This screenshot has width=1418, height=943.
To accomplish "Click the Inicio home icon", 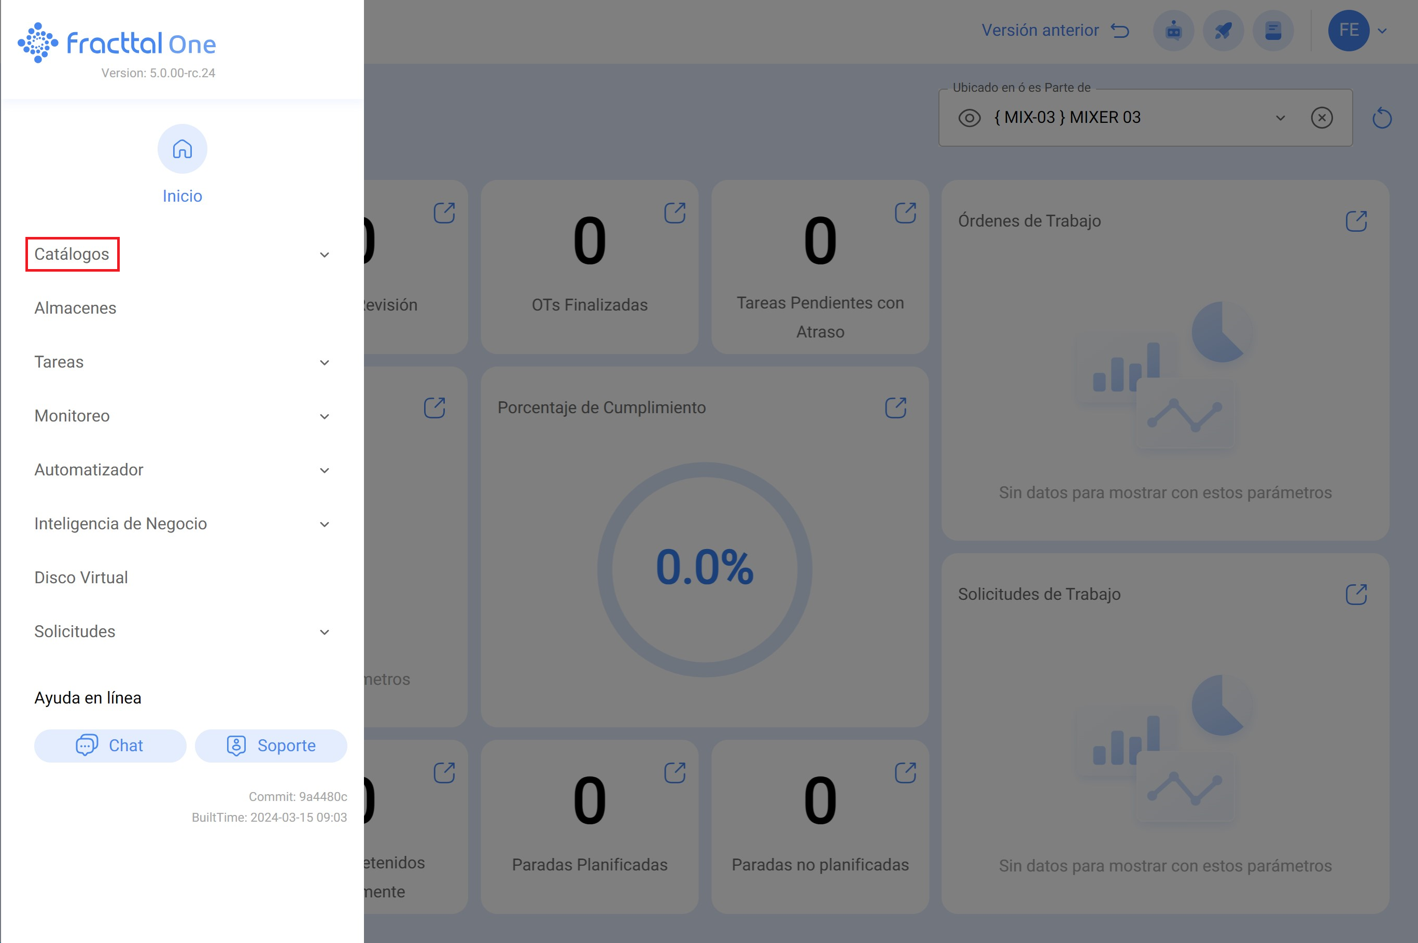I will point(182,149).
